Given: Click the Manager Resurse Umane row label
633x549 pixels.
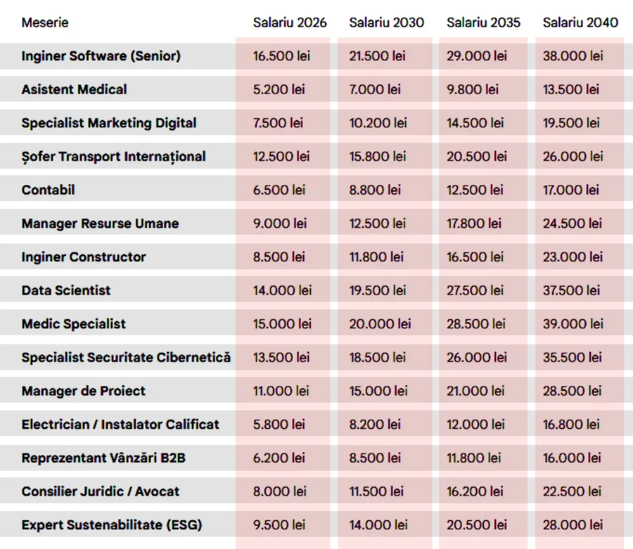Looking at the screenshot, I should point(100,224).
